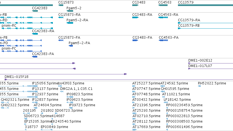
Task: Click the Pgam5-2 gene feature
Action: click(x=70, y=11)
